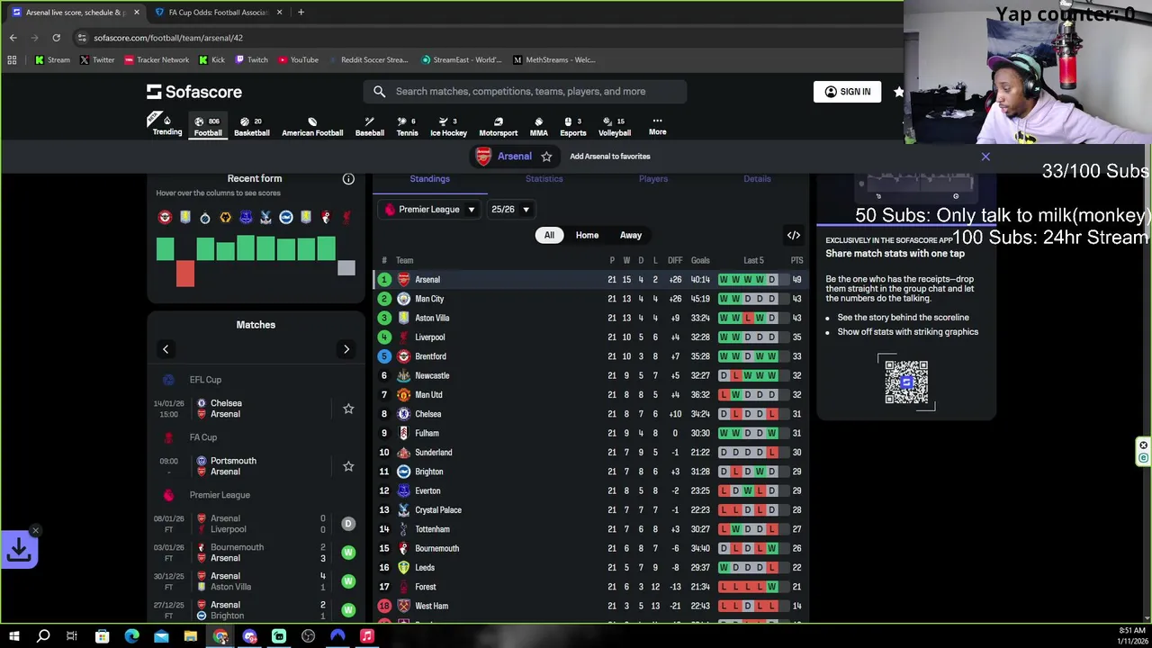Open Liverpool row in standings
Viewport: 1152px width, 648px height.
(x=590, y=337)
